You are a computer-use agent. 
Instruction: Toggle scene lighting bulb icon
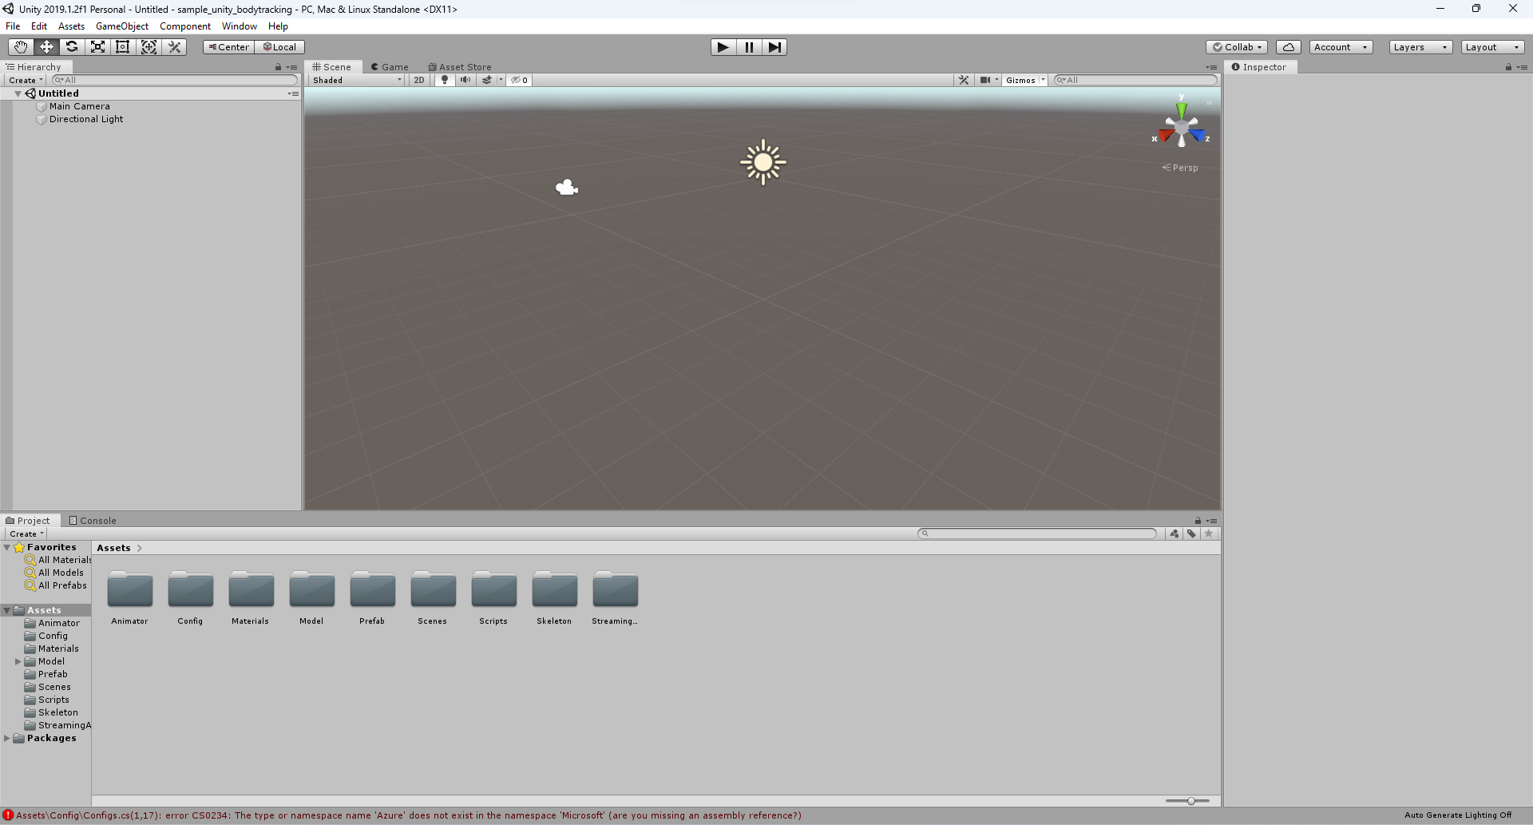[x=445, y=80]
